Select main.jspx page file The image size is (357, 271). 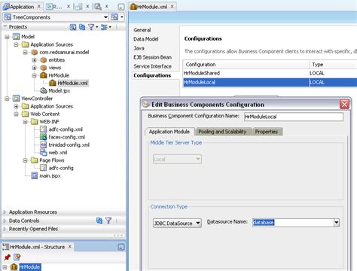point(50,176)
